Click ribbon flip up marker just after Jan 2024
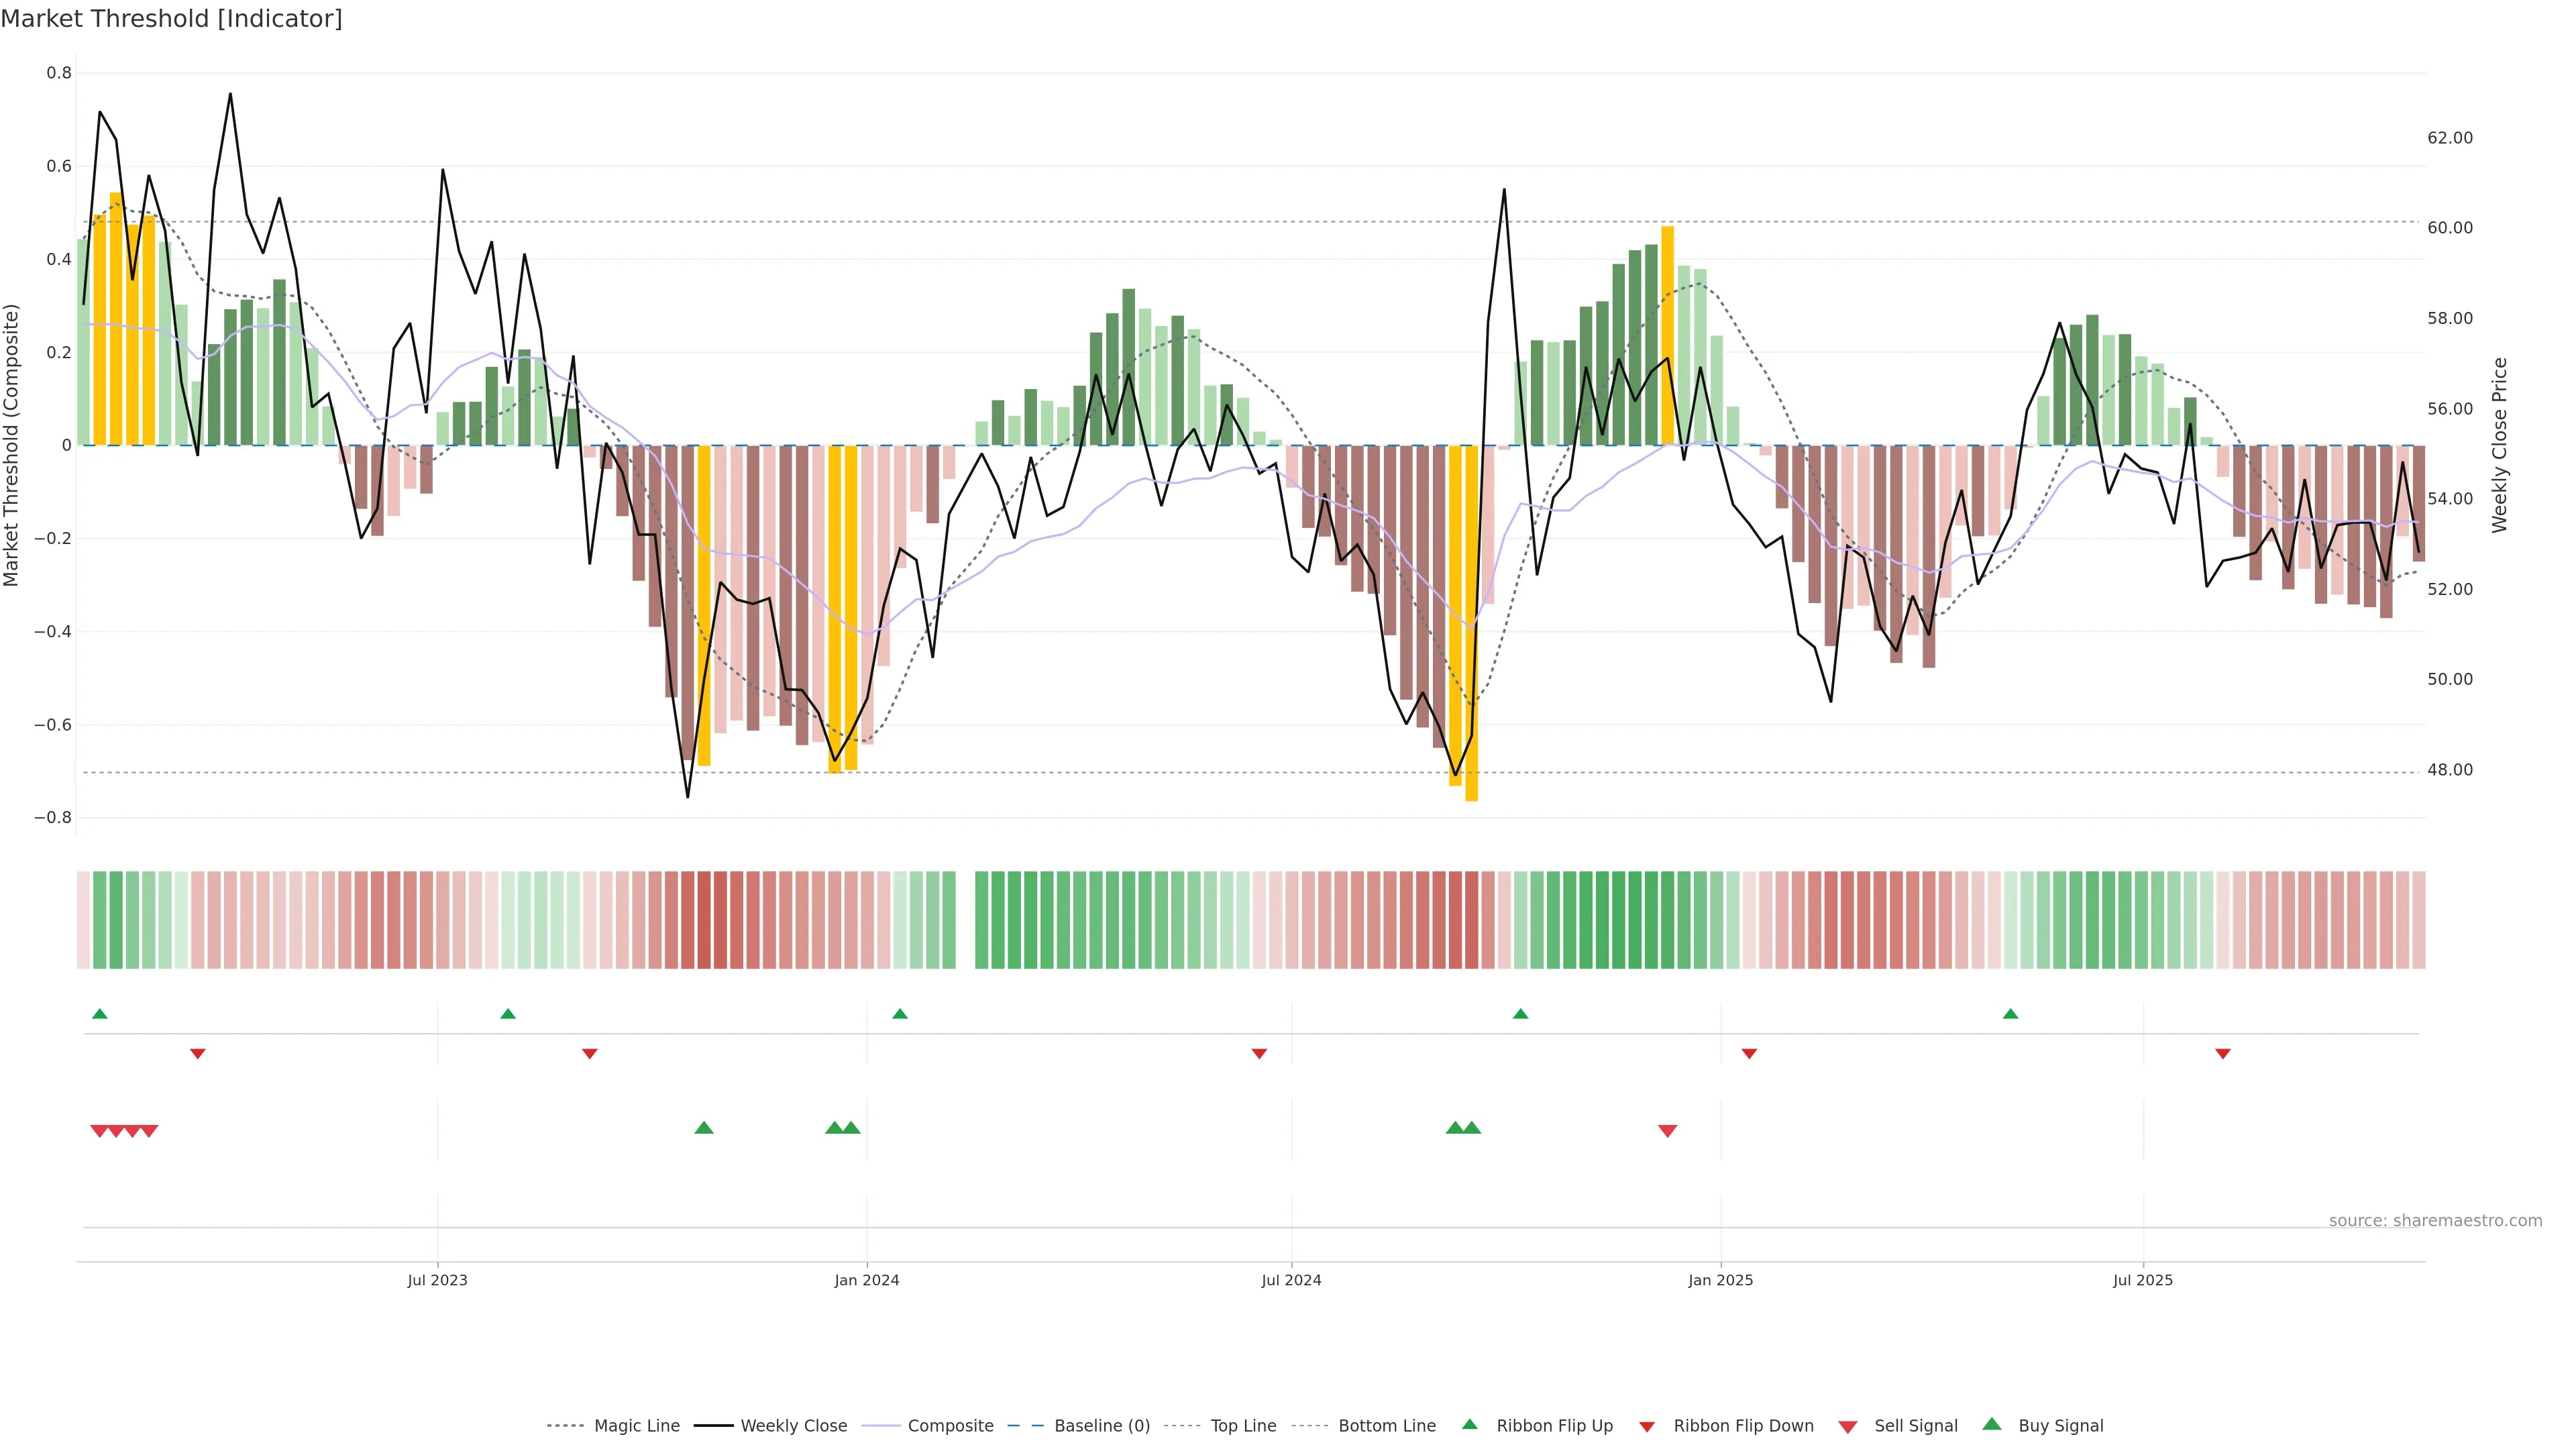This screenshot has width=2576, height=1449. [x=900, y=1014]
